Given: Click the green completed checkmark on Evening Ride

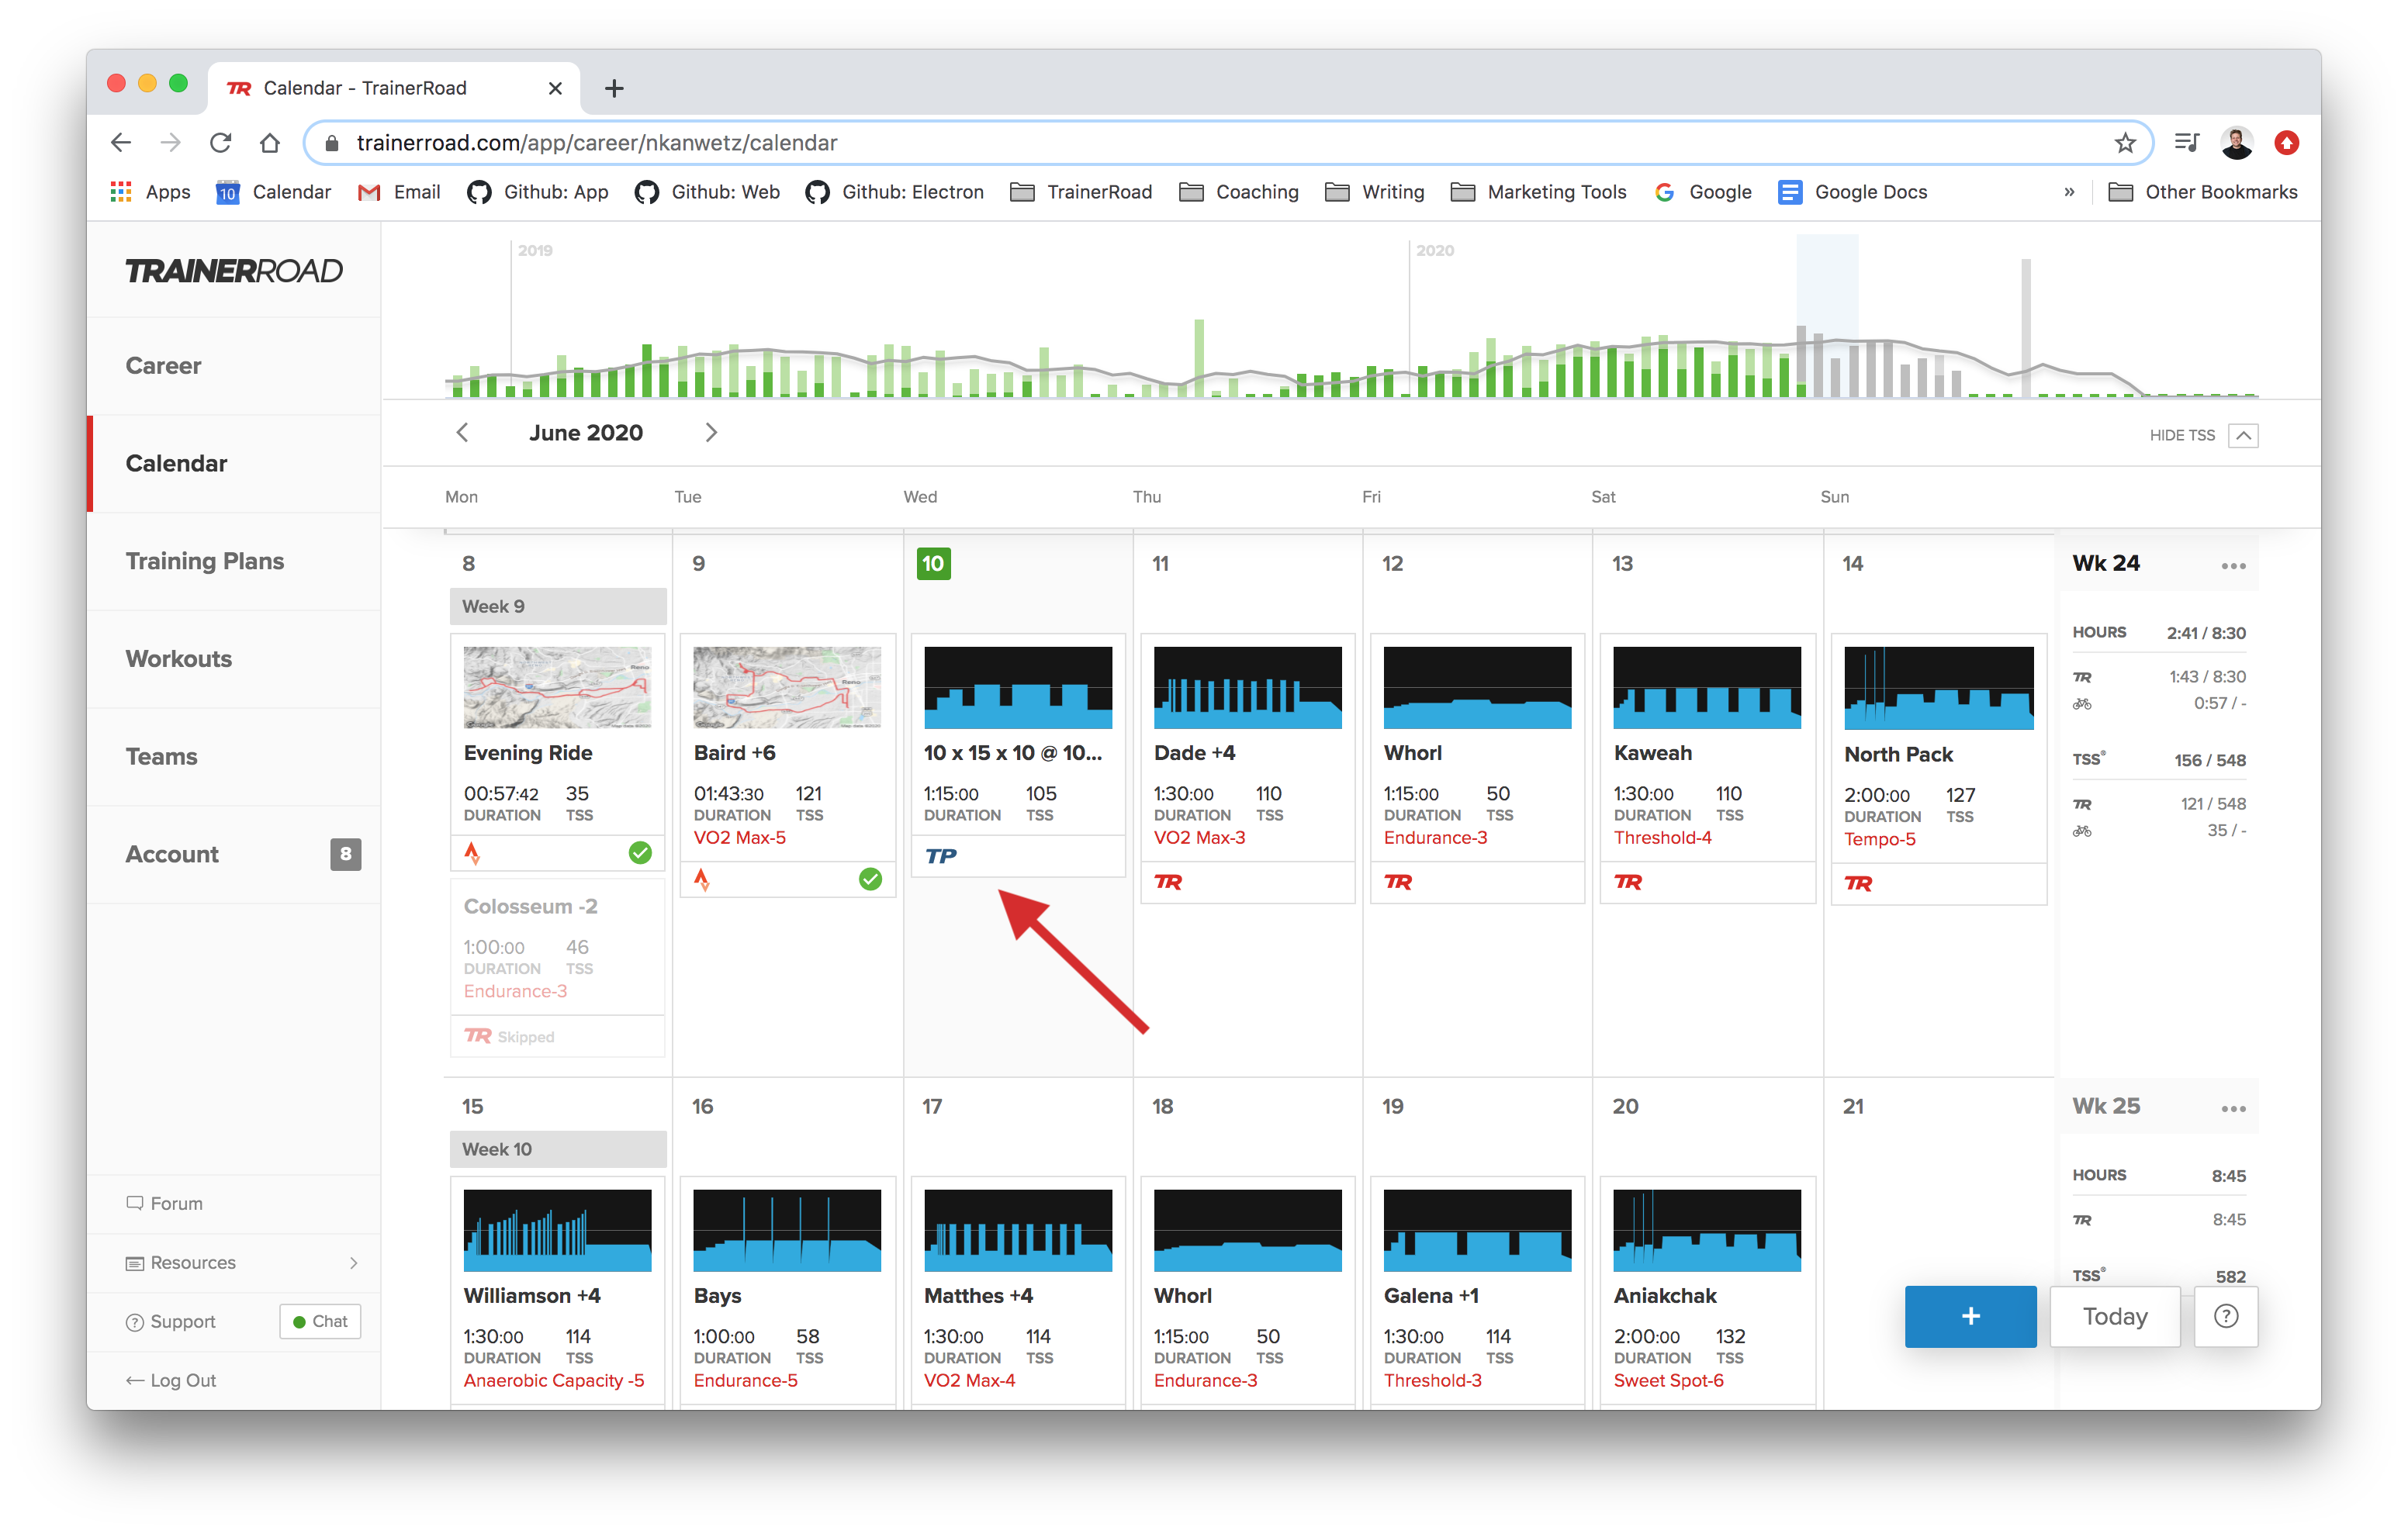Looking at the screenshot, I should tap(640, 853).
